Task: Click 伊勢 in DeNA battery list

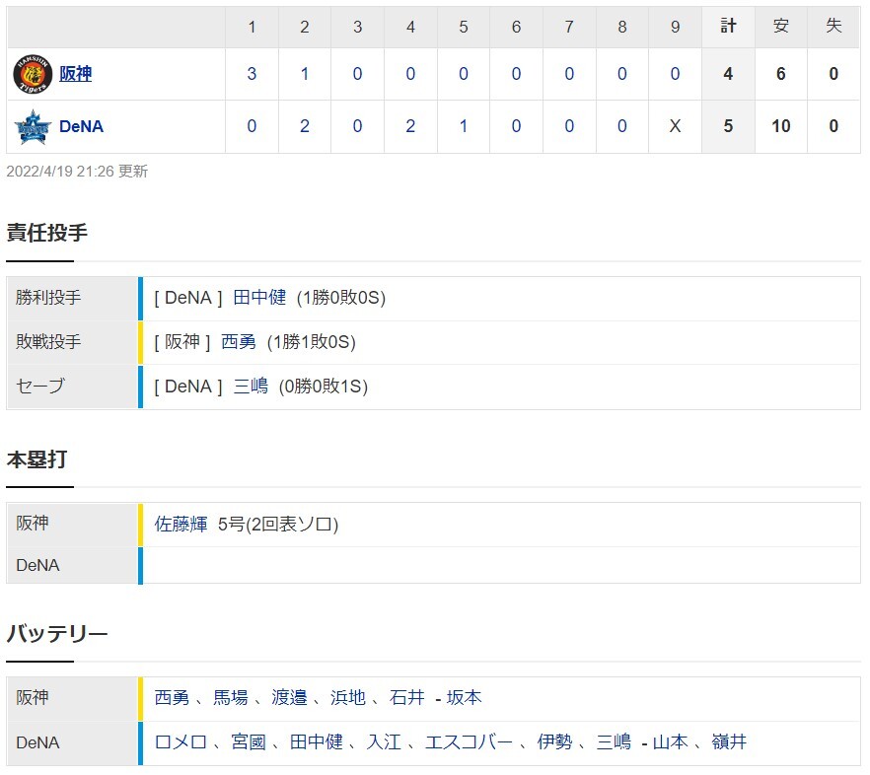Action: click(554, 742)
